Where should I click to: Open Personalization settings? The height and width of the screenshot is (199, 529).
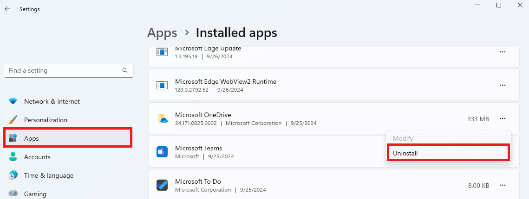coord(46,120)
